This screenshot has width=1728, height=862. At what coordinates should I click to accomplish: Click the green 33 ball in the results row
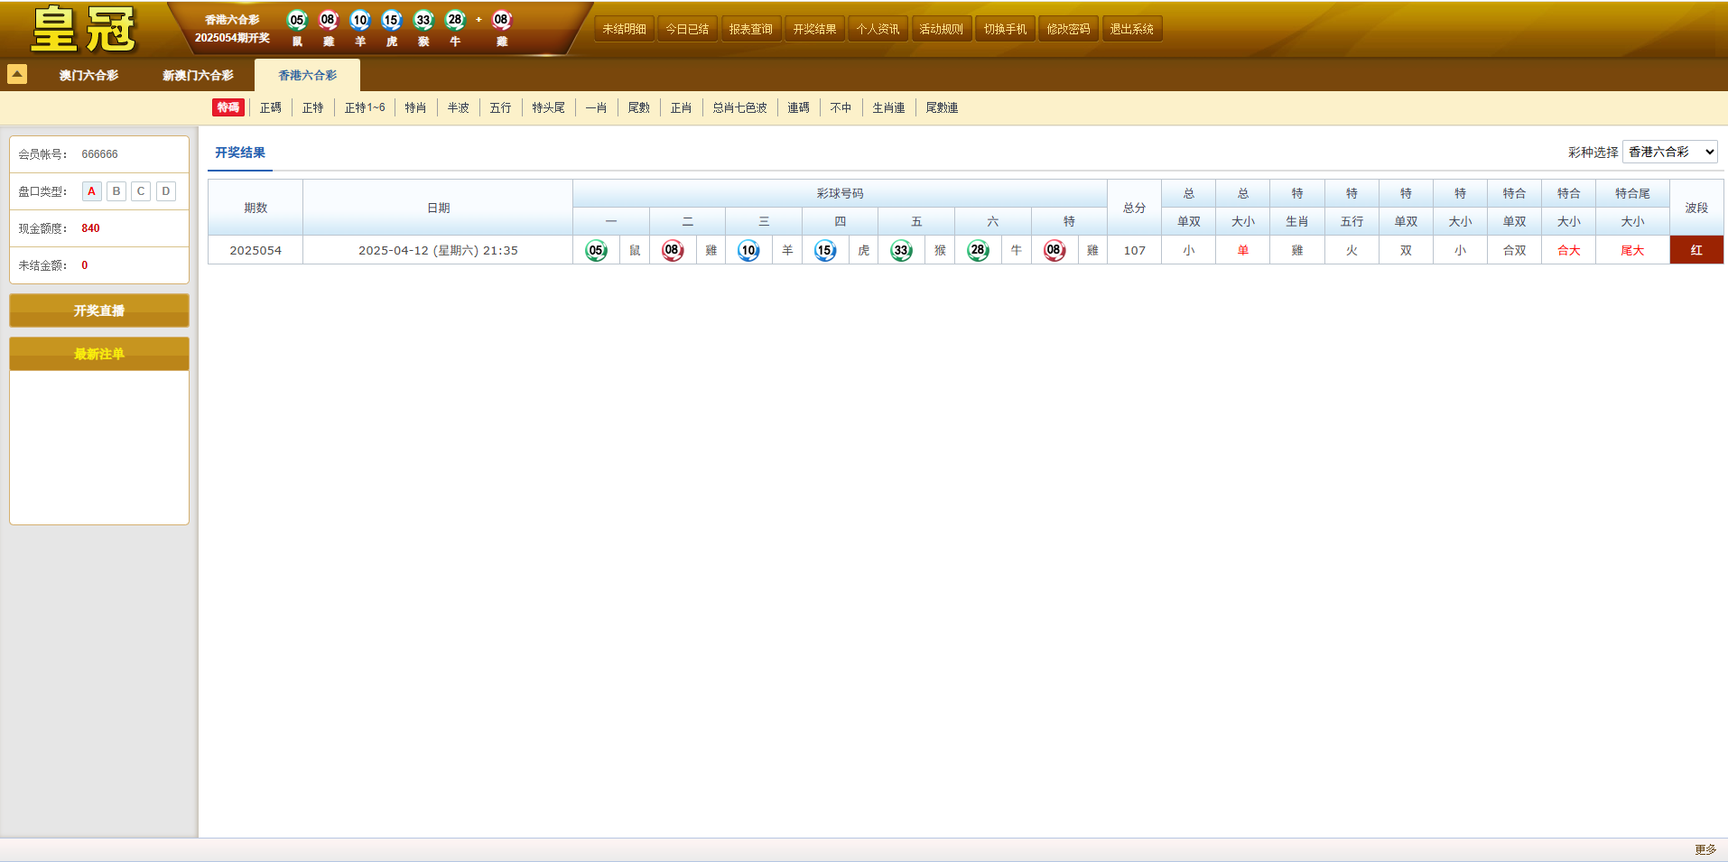[x=901, y=250]
